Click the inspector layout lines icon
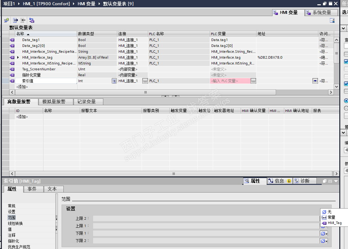This screenshot has width=348, height=249. 330,181
